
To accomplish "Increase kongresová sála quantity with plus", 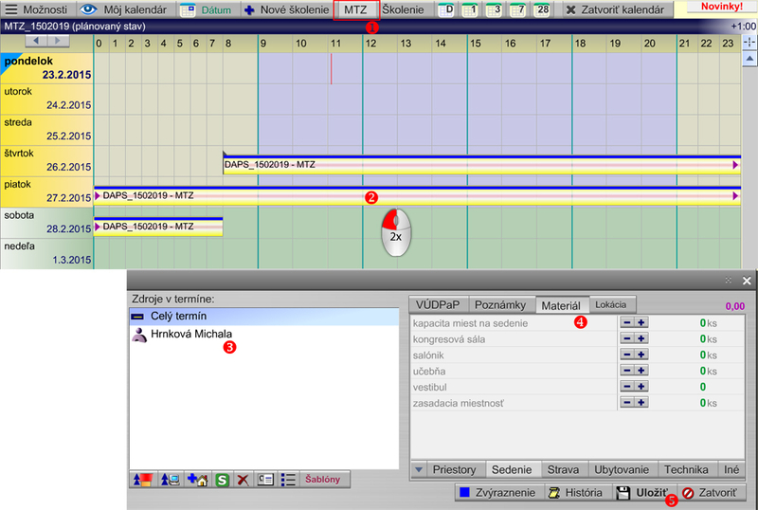I will pos(641,339).
